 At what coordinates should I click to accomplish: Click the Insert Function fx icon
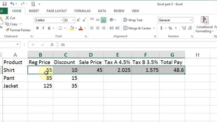click(x=52, y=45)
